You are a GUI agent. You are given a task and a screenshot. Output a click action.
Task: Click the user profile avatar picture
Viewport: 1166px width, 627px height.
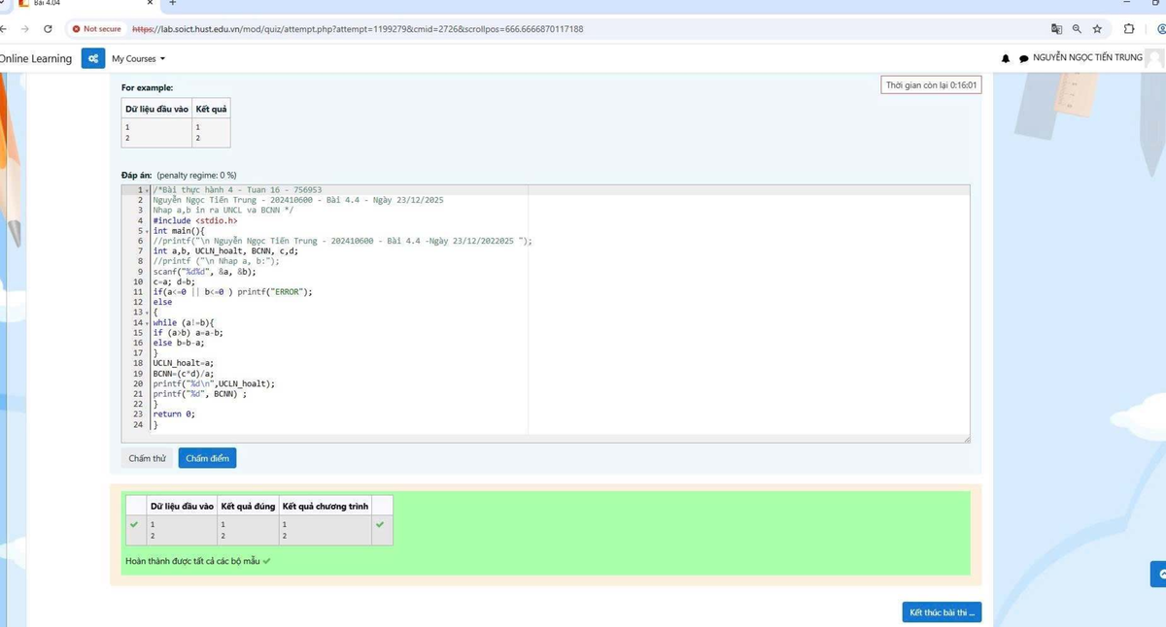(1154, 58)
